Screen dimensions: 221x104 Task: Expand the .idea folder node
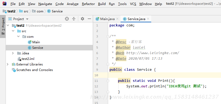click(13, 53)
